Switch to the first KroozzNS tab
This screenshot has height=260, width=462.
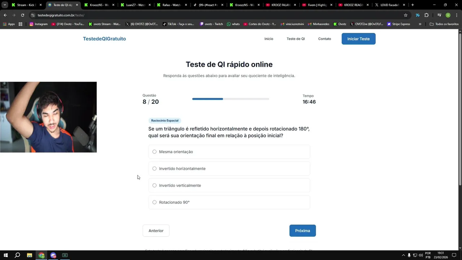[x=99, y=5]
